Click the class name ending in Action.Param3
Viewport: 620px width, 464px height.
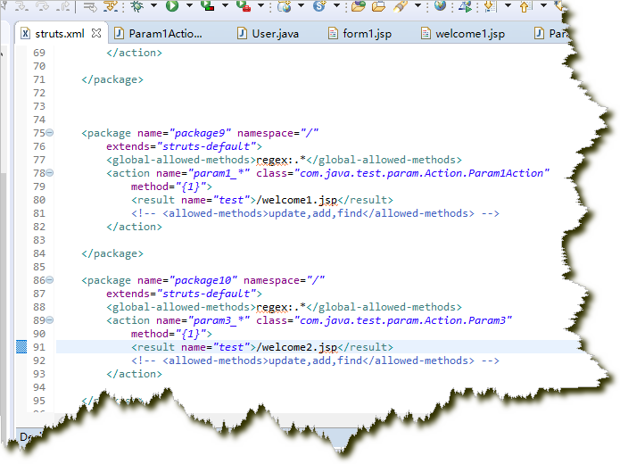403,320
